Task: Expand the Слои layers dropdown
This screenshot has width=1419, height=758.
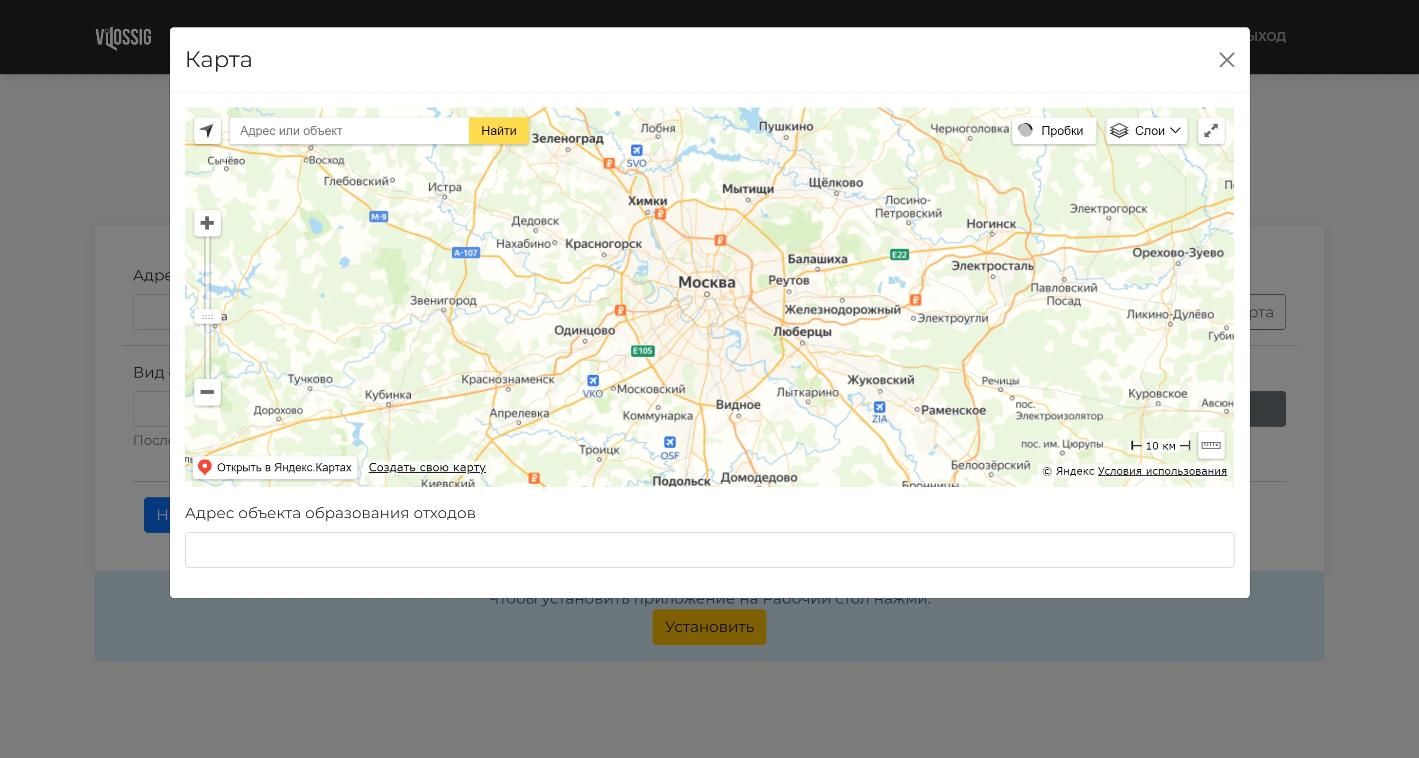Action: pyautogui.click(x=1146, y=131)
